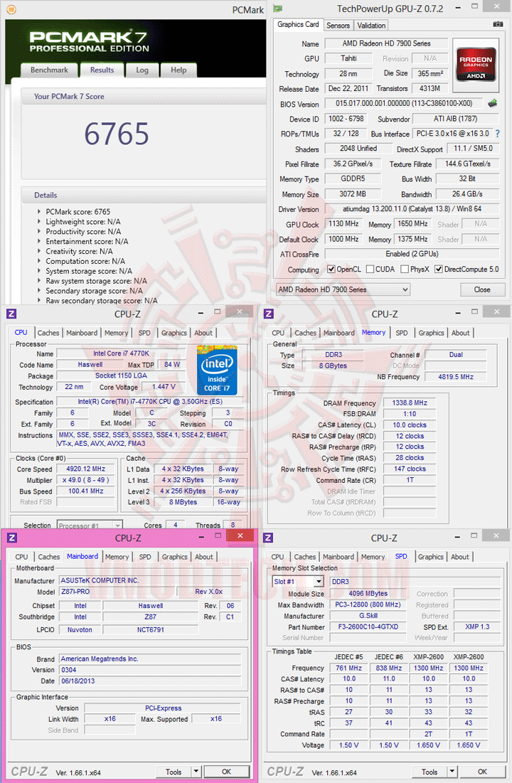Switch to GPU-Z Validation tab

(x=371, y=26)
